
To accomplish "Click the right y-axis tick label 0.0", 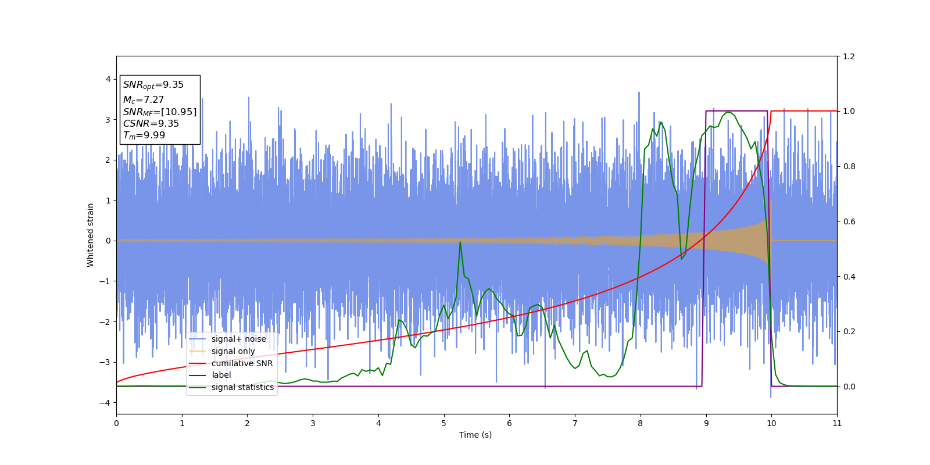I will [x=849, y=387].
